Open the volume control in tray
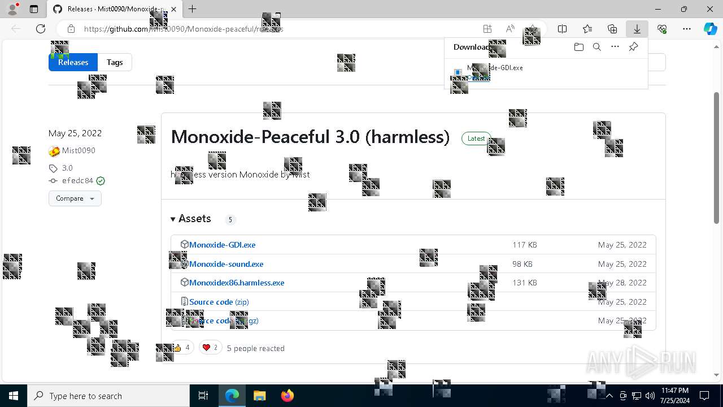 (650, 396)
